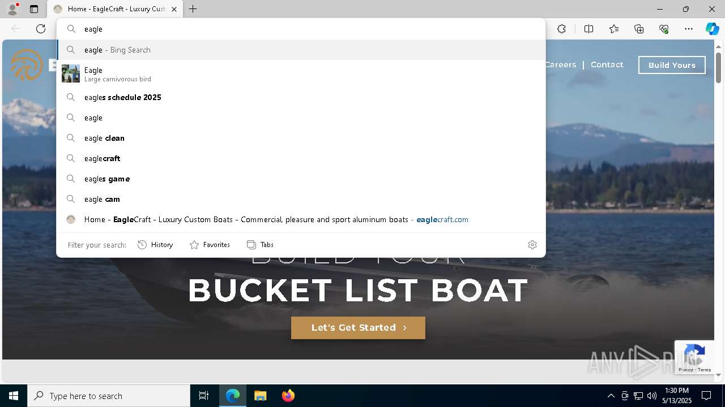Filter search by Favorites
The width and height of the screenshot is (725, 407).
coord(210,245)
